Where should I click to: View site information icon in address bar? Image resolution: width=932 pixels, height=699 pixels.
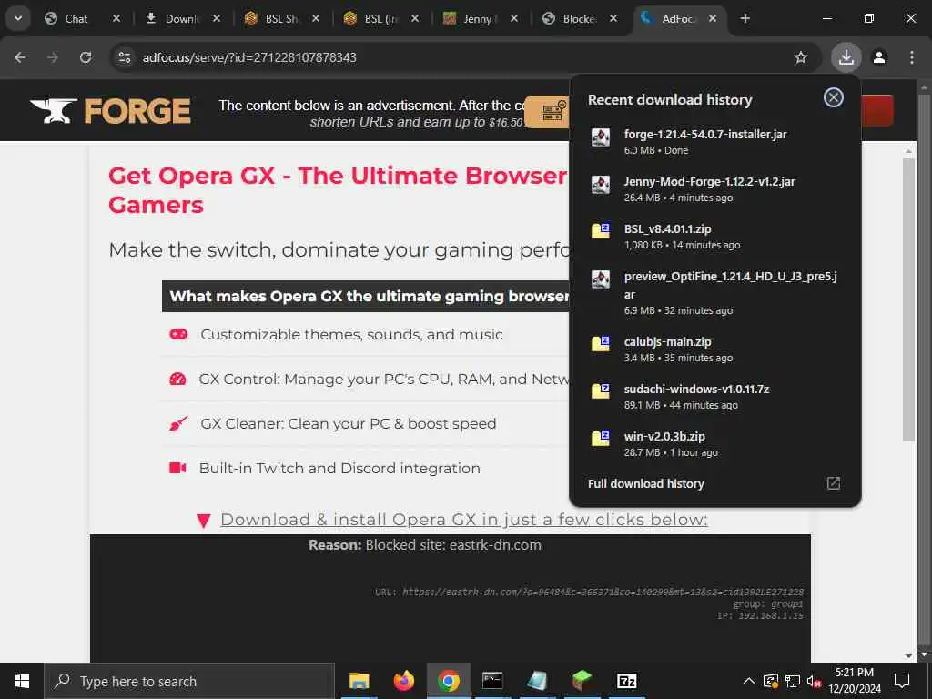(x=124, y=57)
